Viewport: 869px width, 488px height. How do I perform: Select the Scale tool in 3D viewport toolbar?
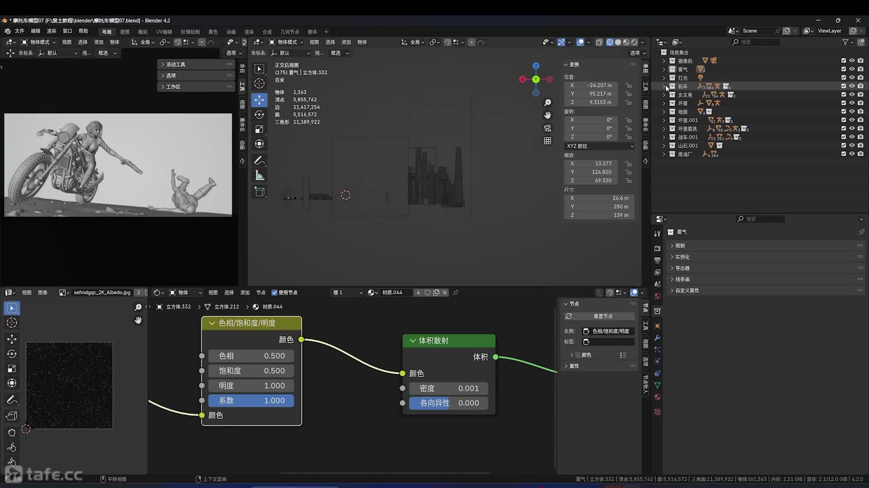coord(259,129)
